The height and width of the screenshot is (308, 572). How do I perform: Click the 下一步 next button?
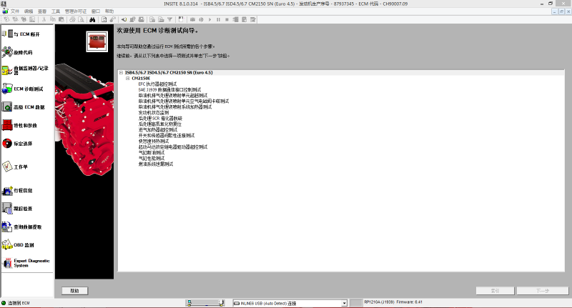click(x=543, y=291)
